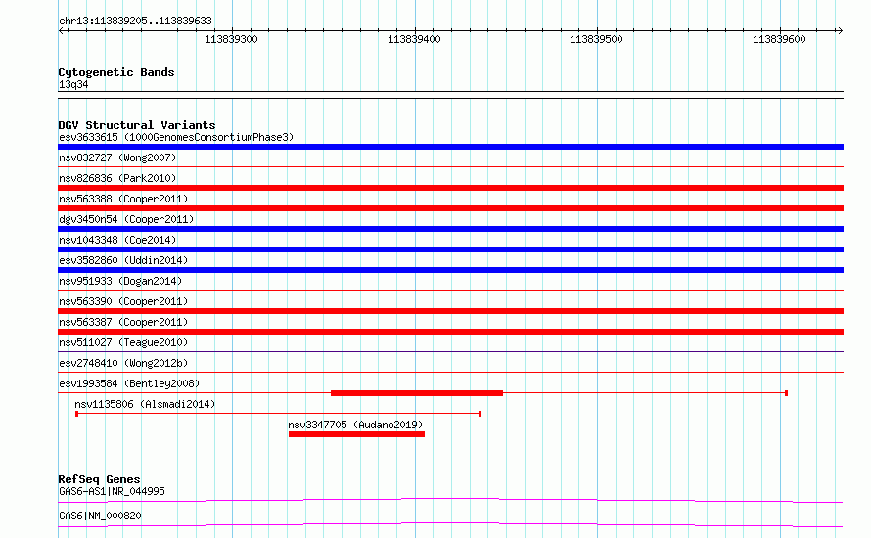Click ruler position 113839300
This screenshot has height=538, width=871.
(231, 39)
